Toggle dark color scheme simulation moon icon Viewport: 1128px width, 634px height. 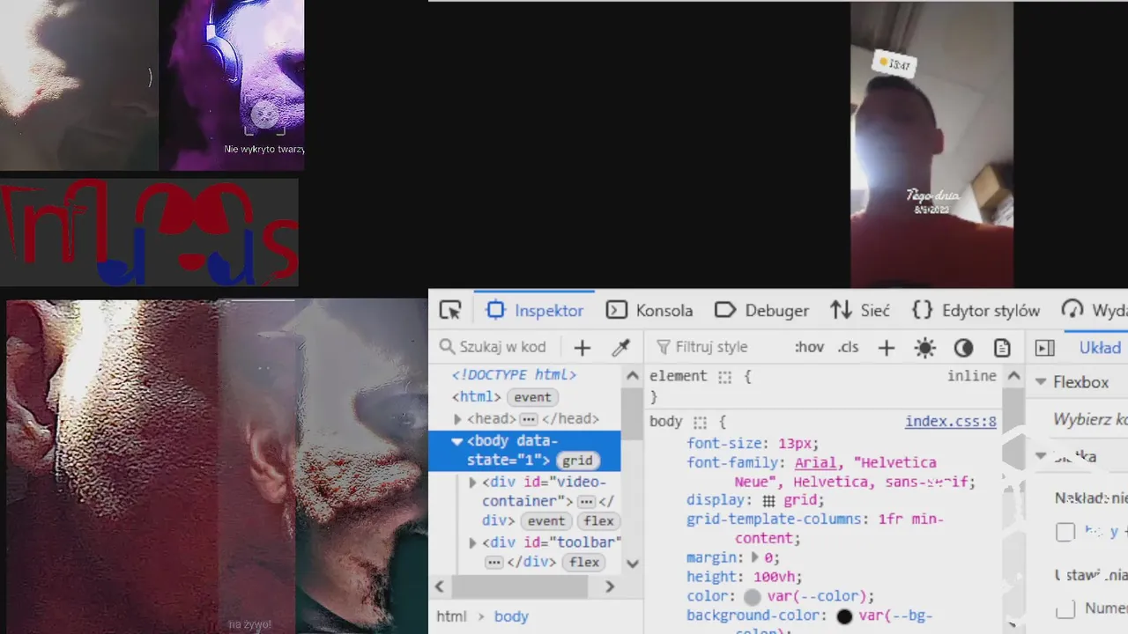point(963,348)
